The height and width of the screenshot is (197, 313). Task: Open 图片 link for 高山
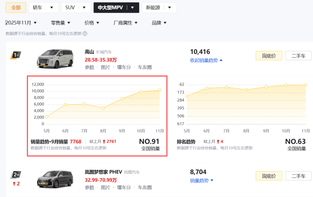tap(105, 67)
